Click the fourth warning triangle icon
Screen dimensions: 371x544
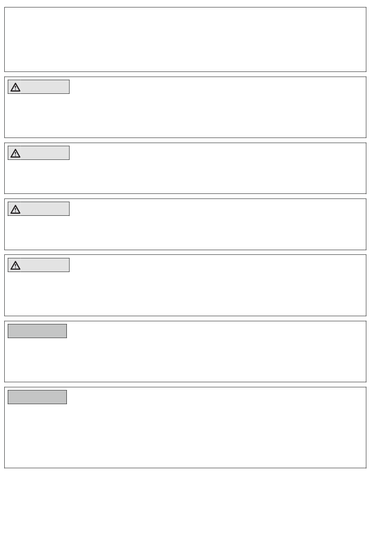tap(15, 265)
